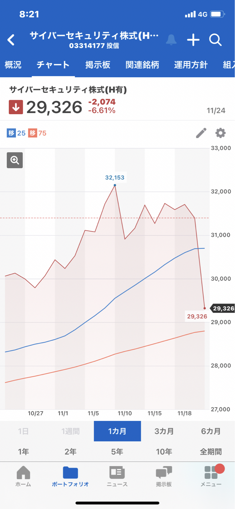Image resolution: width=235 pixels, height=509 pixels.
Task: Tap the price alert bell icon
Action: click(x=171, y=40)
